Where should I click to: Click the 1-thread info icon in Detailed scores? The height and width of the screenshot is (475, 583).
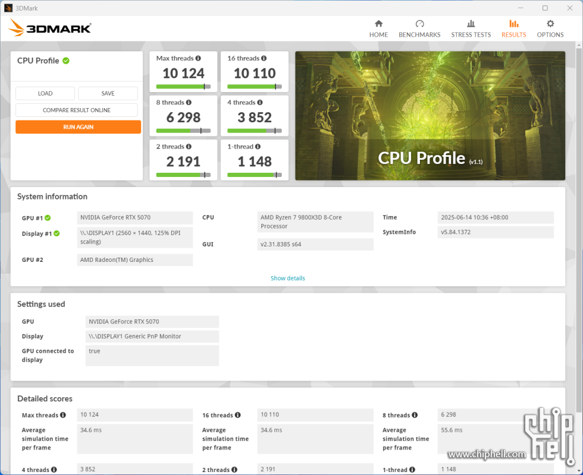(x=412, y=470)
